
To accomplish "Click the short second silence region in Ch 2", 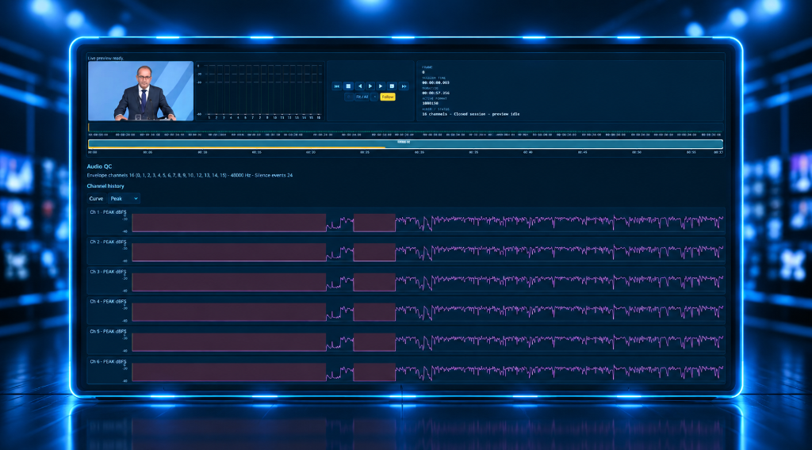I will (x=374, y=253).
